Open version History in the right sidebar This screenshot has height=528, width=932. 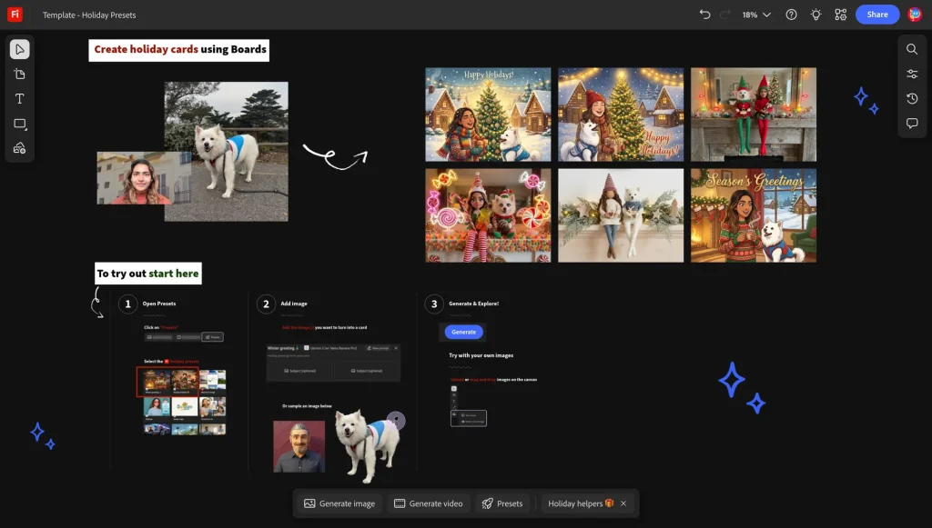(912, 98)
